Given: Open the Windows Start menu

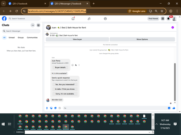Looking at the screenshot, I should point(3,124).
